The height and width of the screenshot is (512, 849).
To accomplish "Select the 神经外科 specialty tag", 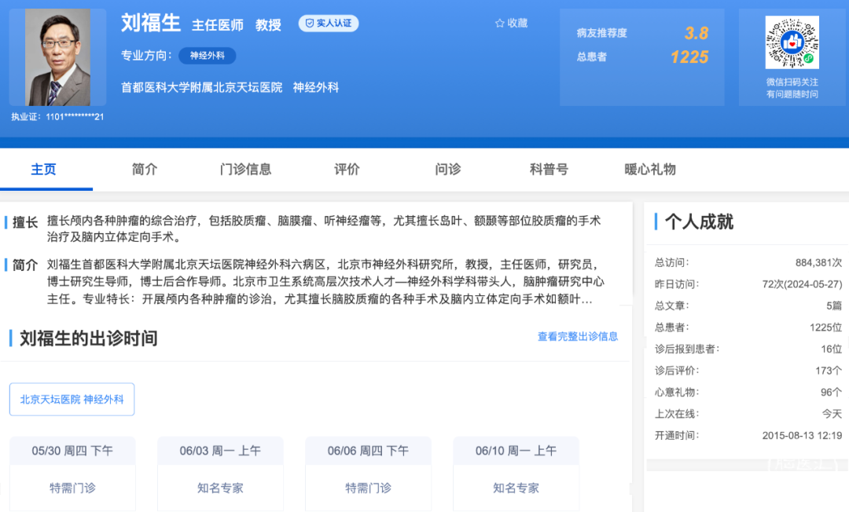I will tap(207, 56).
